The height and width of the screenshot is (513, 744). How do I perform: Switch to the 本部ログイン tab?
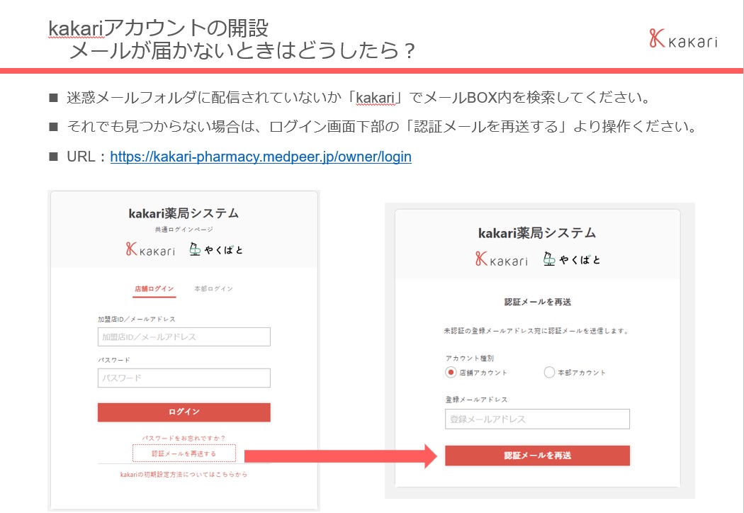pyautogui.click(x=213, y=288)
